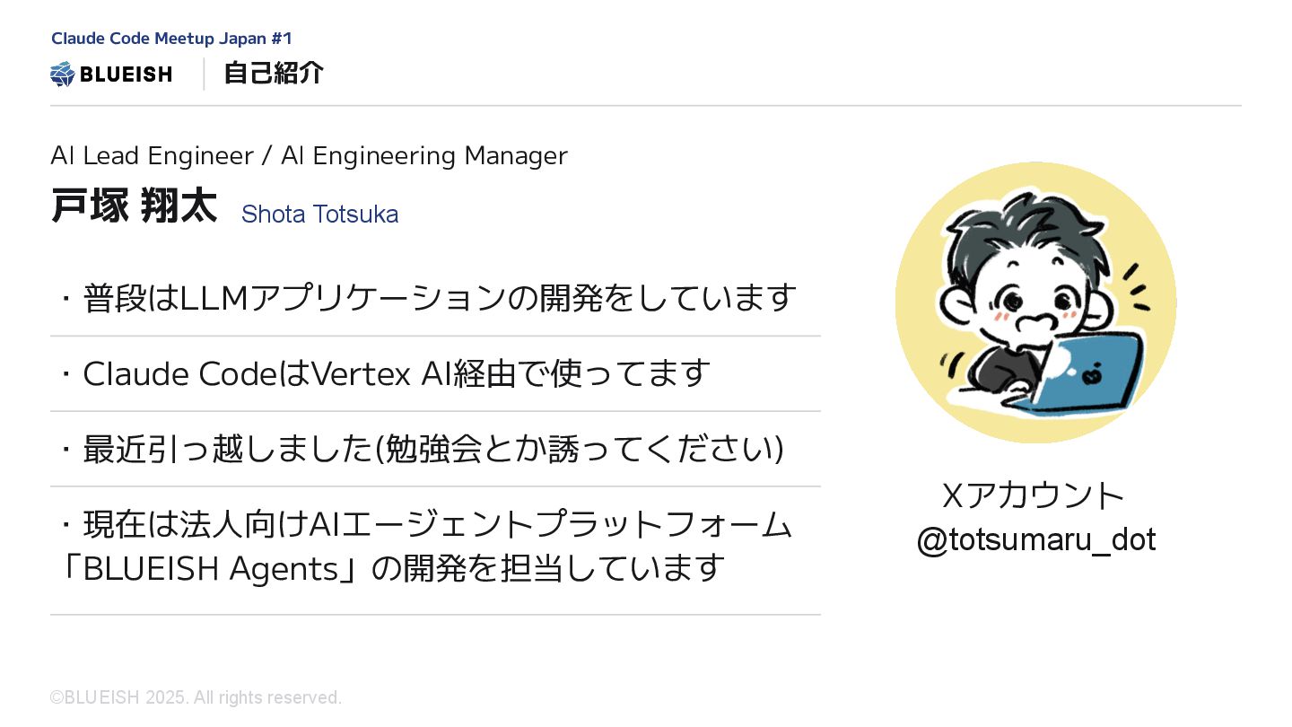
Task: Click the apple logo on laptop
Action: [x=1091, y=374]
